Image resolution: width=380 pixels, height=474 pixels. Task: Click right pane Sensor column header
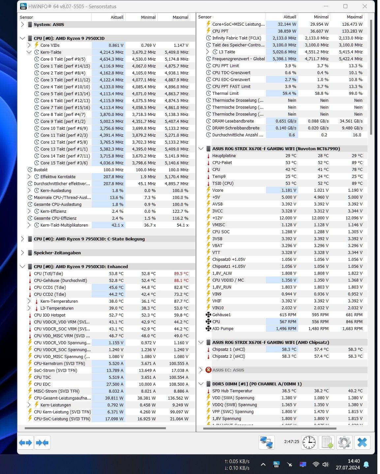point(231,17)
